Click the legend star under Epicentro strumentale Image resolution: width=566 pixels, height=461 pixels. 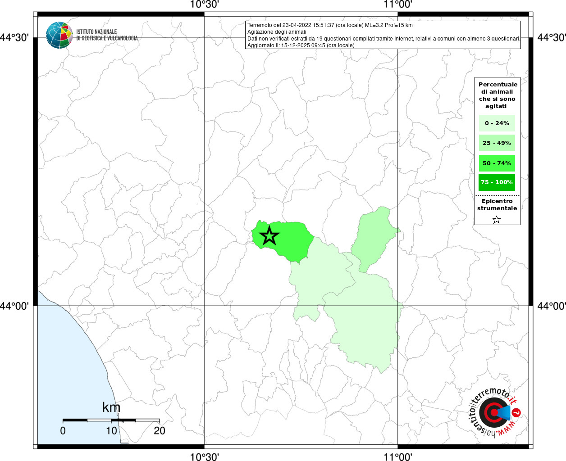497,220
